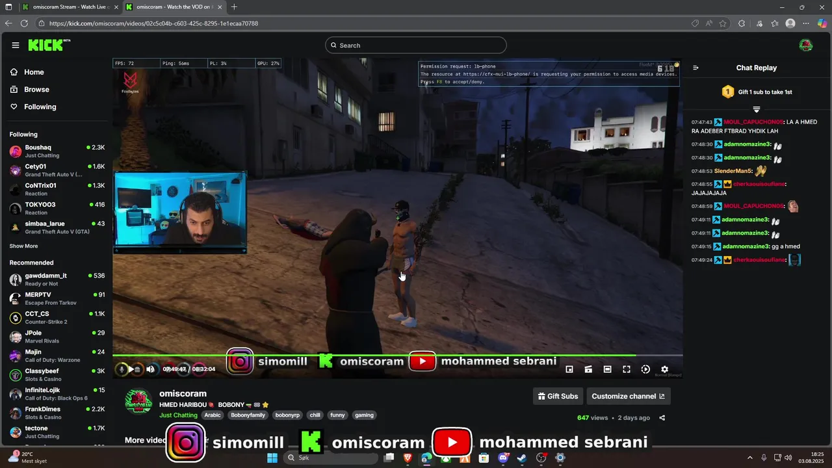
Task: Open gawddamm_it recommended channel
Action: pos(57,279)
